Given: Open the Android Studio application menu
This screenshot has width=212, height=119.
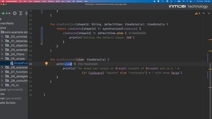Looking at the screenshot, I should (12, 1).
